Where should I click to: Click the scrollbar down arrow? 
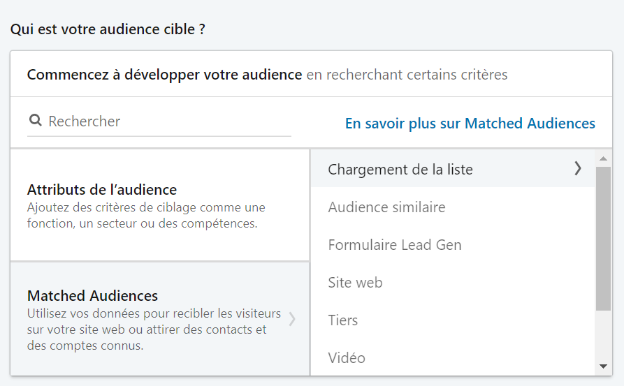coord(603,366)
